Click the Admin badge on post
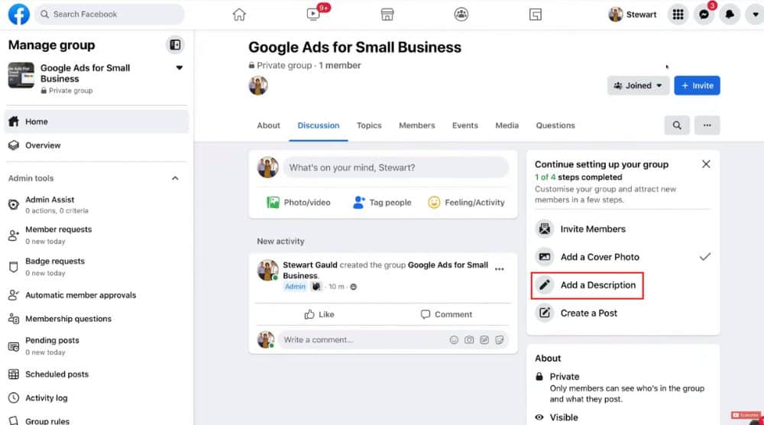The width and height of the screenshot is (764, 425). click(x=295, y=287)
